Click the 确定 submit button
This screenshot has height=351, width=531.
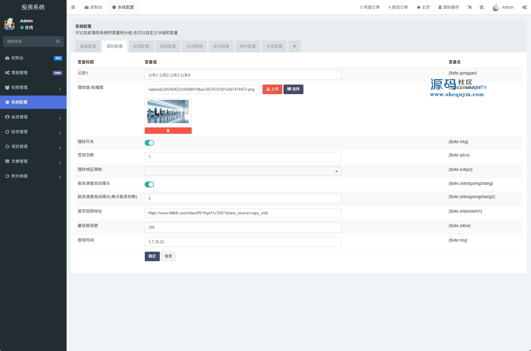(152, 256)
